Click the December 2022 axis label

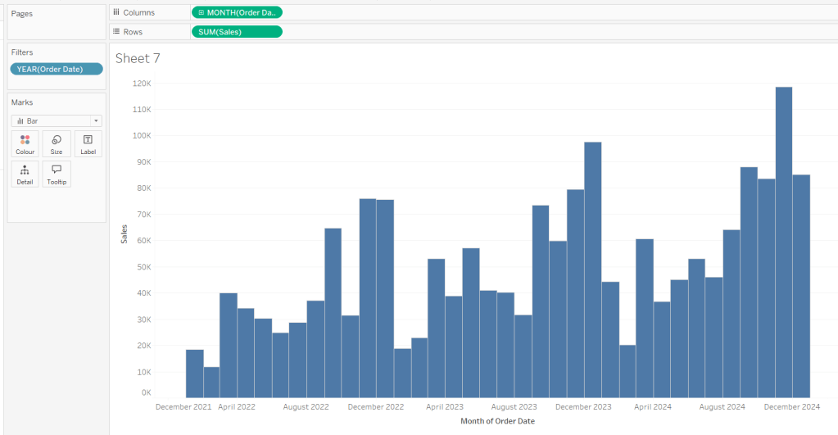pos(375,406)
